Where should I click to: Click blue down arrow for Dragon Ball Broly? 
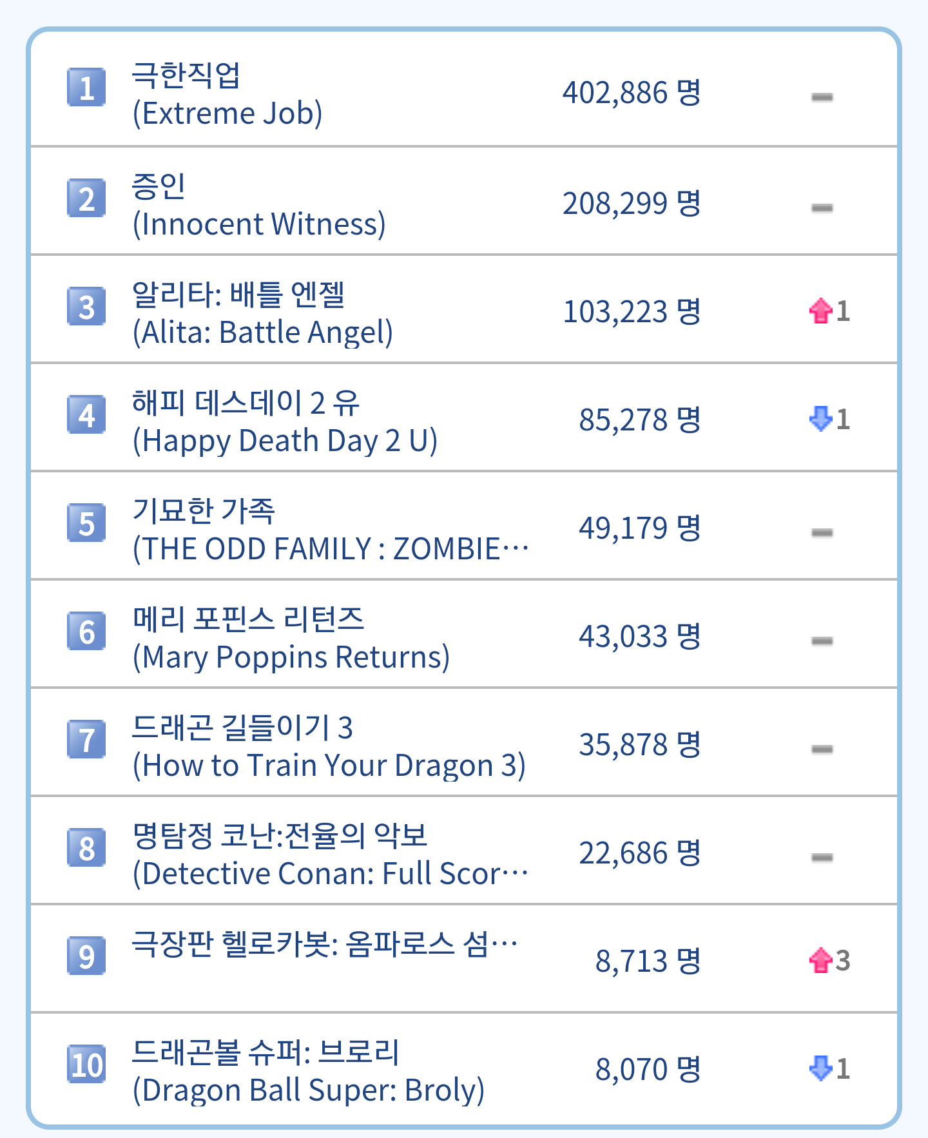point(820,1068)
